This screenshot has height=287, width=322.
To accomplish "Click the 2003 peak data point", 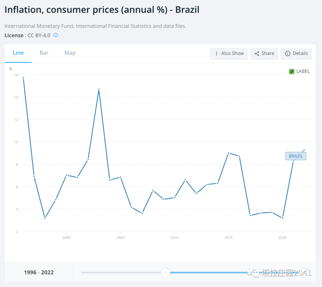I will 99,90.
